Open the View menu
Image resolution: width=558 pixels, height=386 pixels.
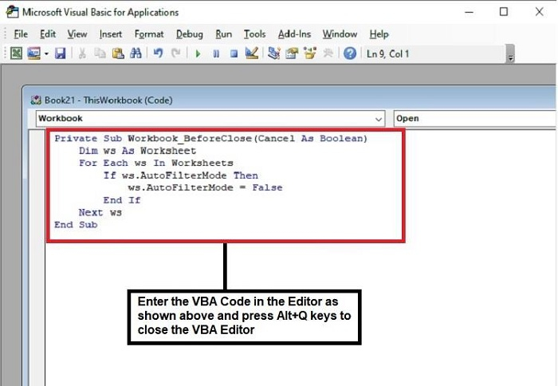(77, 34)
